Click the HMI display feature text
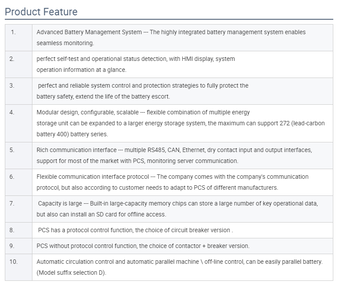The width and height of the screenshot is (360, 287). pos(136,64)
